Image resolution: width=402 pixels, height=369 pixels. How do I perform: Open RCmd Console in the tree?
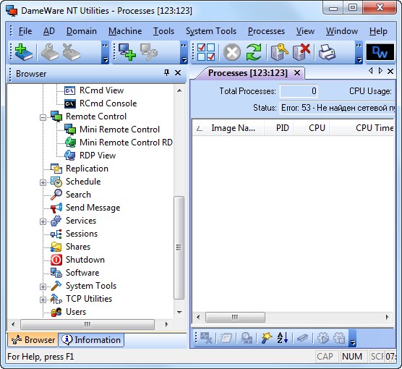(x=108, y=103)
